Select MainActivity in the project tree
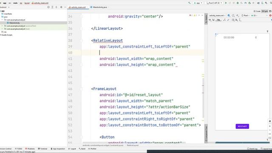The height and width of the screenshot is (153, 272). click(14, 23)
